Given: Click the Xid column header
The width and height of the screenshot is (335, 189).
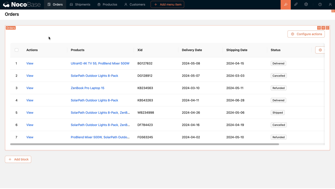Looking at the screenshot, I should [x=140, y=50].
